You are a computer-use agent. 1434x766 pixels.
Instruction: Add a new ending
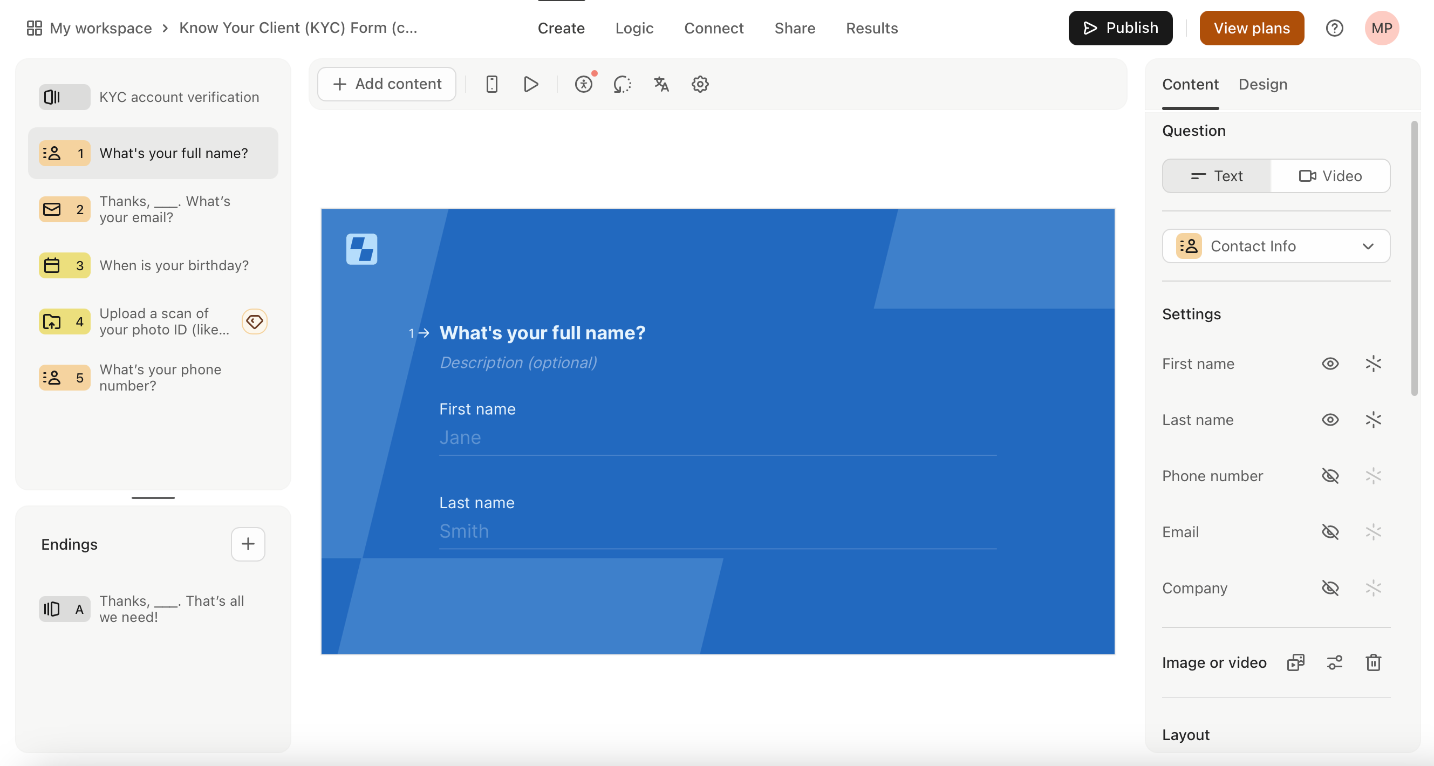pos(248,544)
